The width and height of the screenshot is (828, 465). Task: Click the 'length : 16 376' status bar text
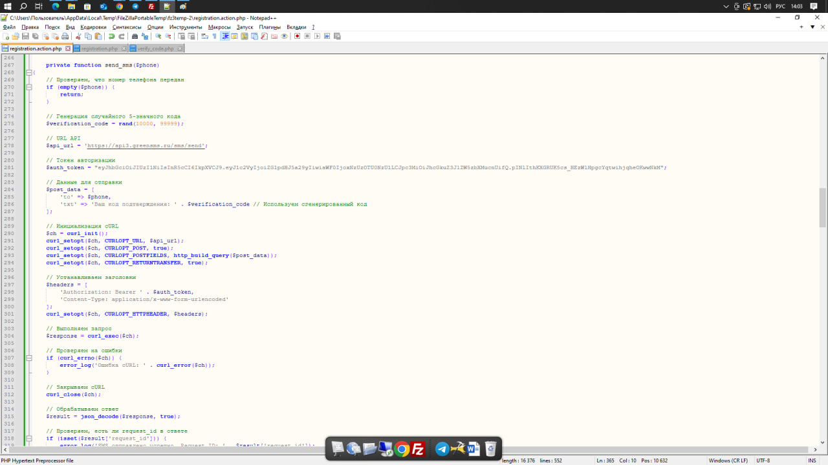519,460
